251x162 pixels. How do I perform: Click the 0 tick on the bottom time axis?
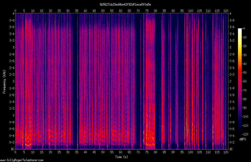(15, 152)
